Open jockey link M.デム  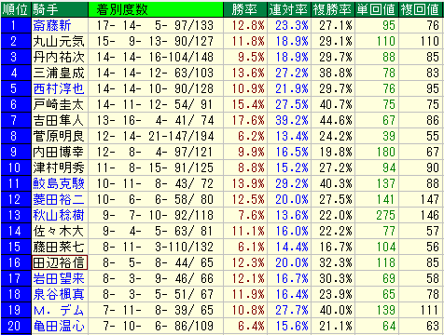pos(59,310)
